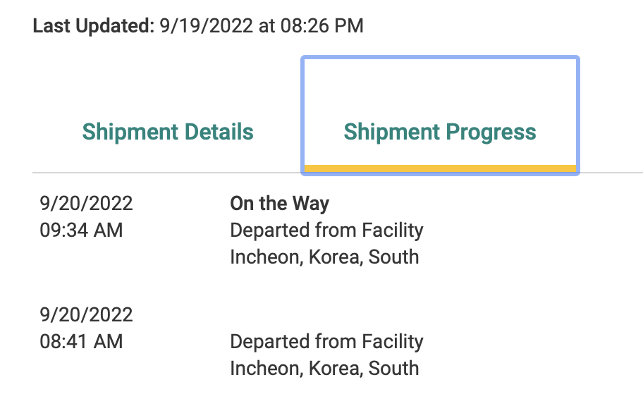643x406 pixels.
Task: Click the divider line under Shipment Details tab
Action: 168,172
